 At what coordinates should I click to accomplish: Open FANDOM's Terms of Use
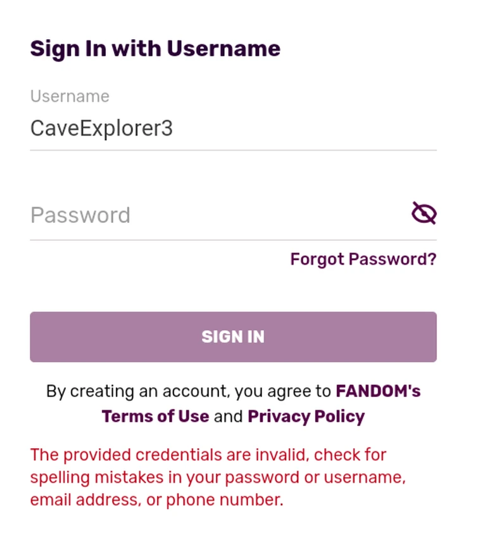pyautogui.click(x=155, y=416)
